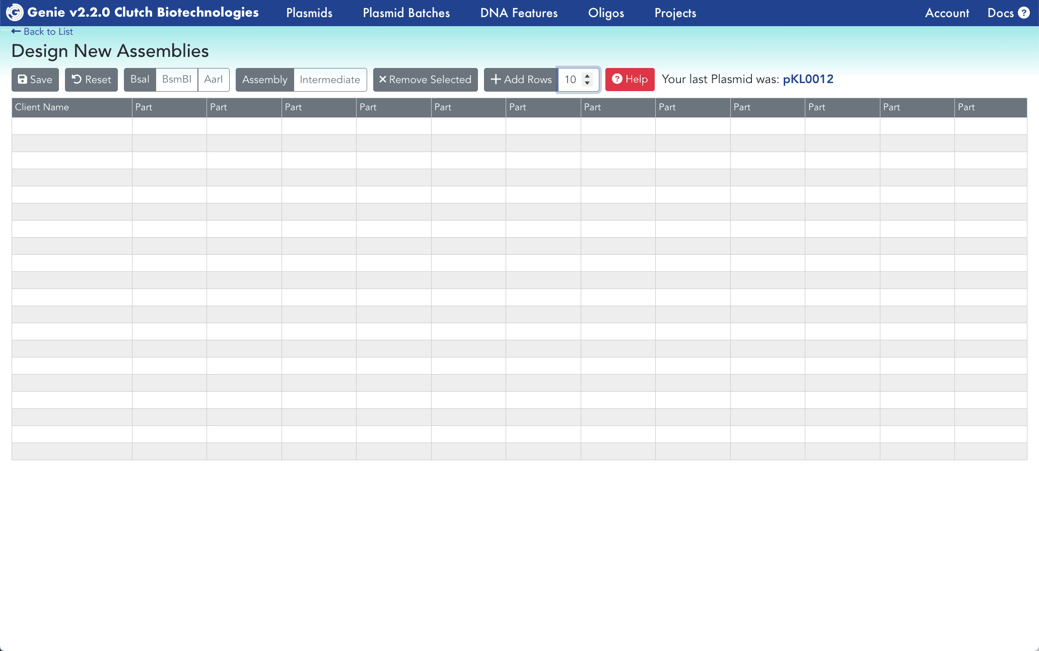
Task: Click the Back to List arrow
Action: [16, 31]
